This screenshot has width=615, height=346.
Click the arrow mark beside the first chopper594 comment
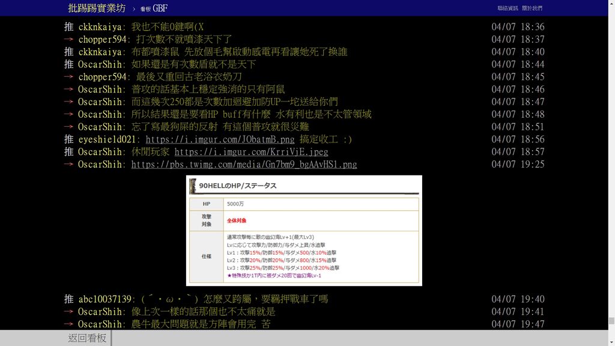click(68, 40)
